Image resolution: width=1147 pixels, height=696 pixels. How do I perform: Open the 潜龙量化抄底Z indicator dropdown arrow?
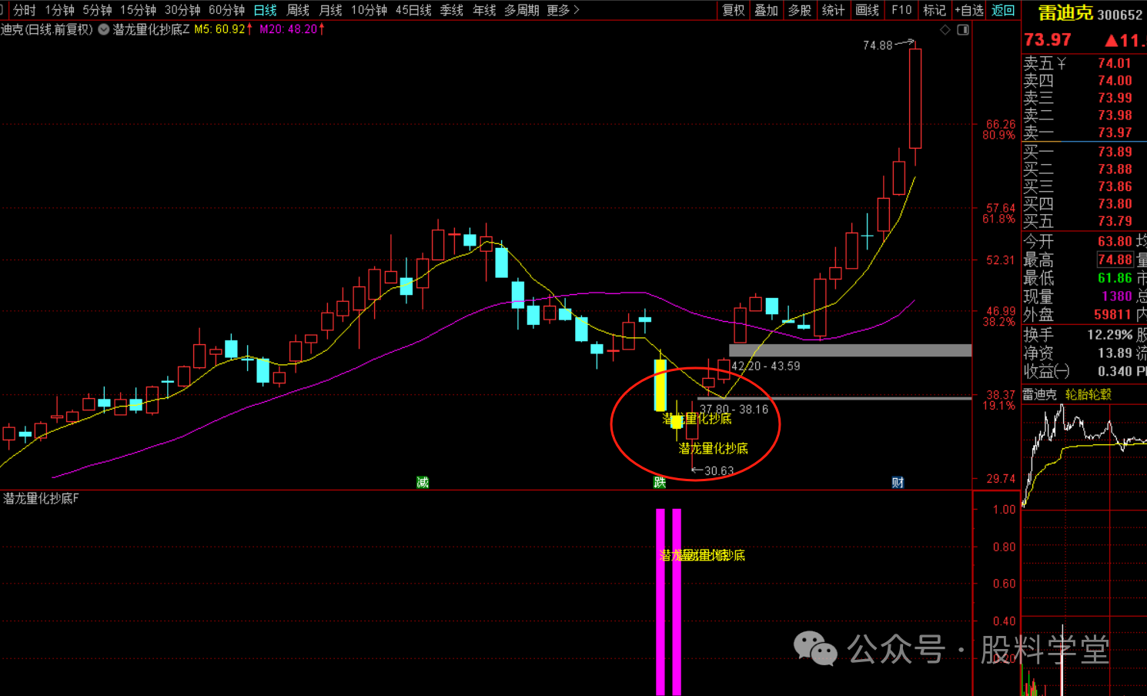(x=104, y=29)
